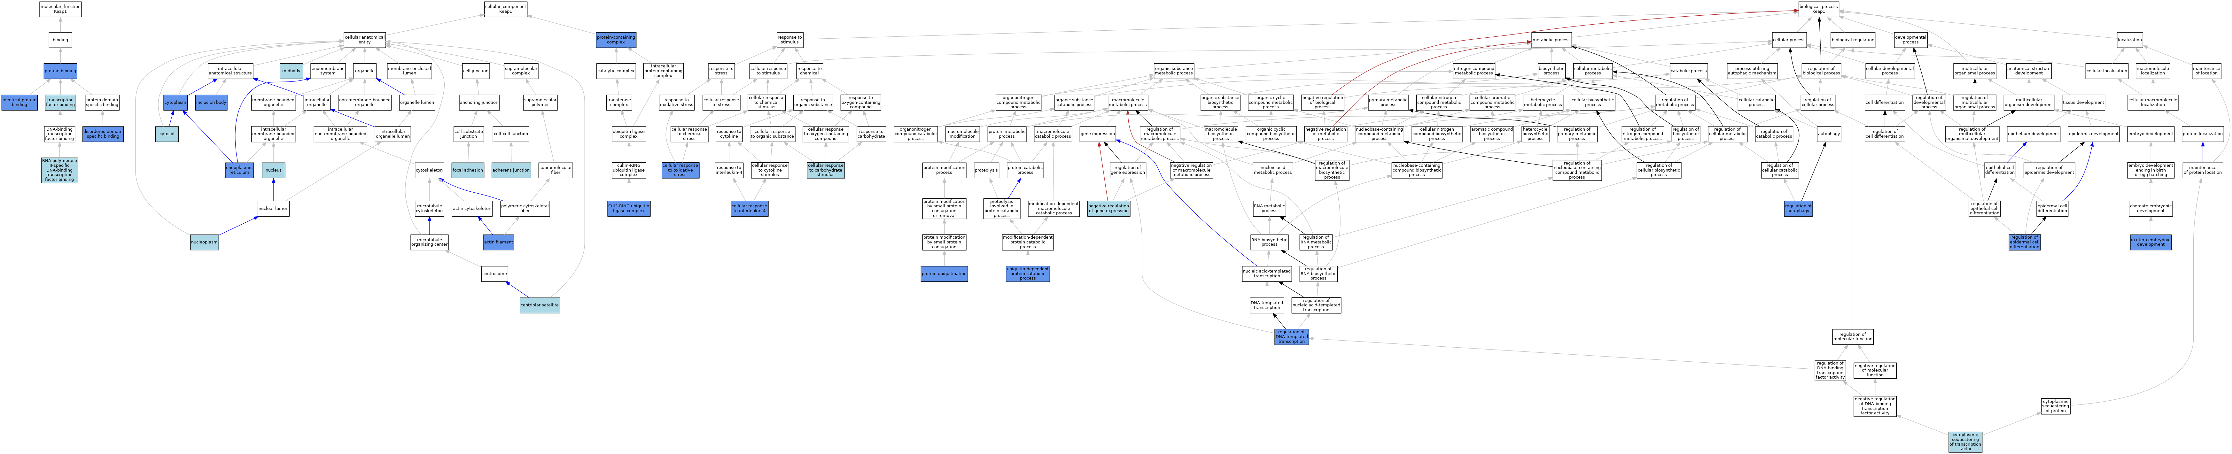Click the 'metabolic process' top-level node
2232x454 pixels.
[x=1551, y=40]
